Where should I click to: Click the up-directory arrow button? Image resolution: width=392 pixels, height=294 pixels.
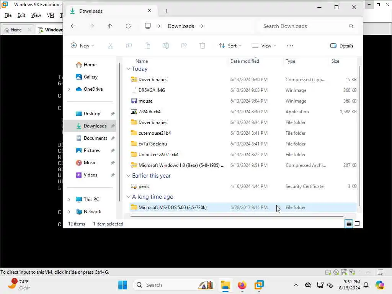point(109,26)
